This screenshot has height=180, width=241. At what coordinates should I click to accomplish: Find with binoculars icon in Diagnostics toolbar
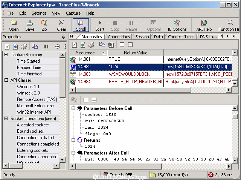coord(111,45)
